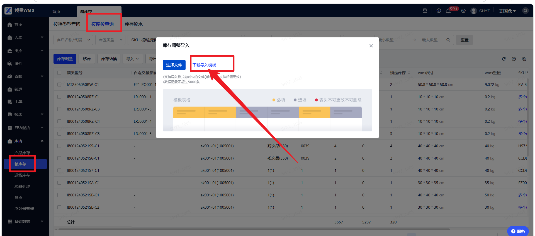Viewport: 535px width, 236px height.
Task: Open the notifications bell with 99+ badge
Action: pos(449,11)
